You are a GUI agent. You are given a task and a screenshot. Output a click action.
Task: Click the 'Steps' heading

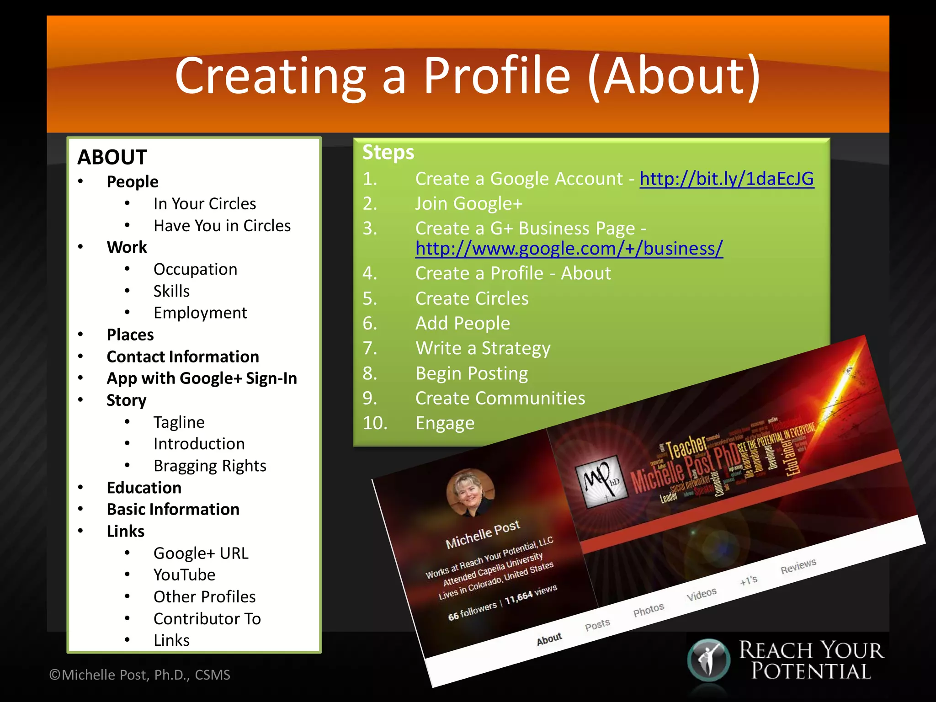[x=388, y=152]
